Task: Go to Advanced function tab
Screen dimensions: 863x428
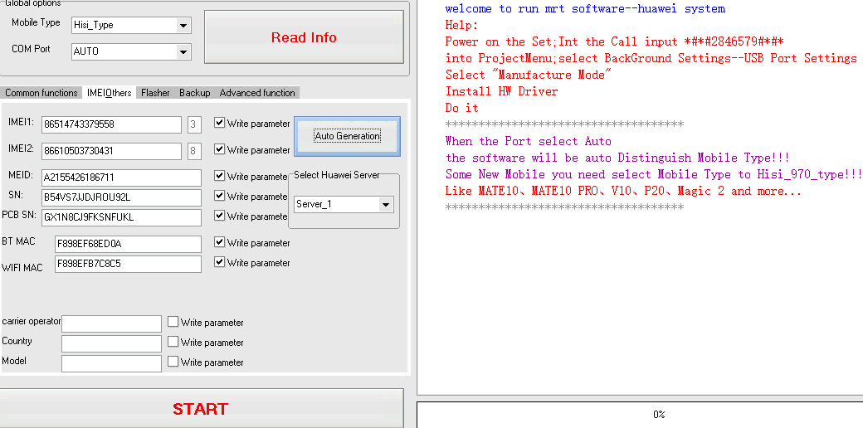Action: coord(257,93)
